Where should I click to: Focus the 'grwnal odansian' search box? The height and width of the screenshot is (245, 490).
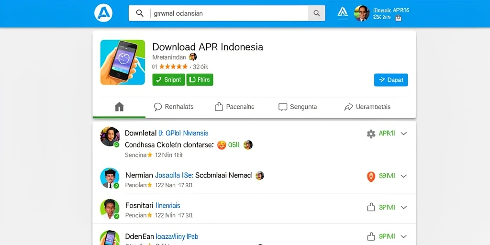(227, 13)
